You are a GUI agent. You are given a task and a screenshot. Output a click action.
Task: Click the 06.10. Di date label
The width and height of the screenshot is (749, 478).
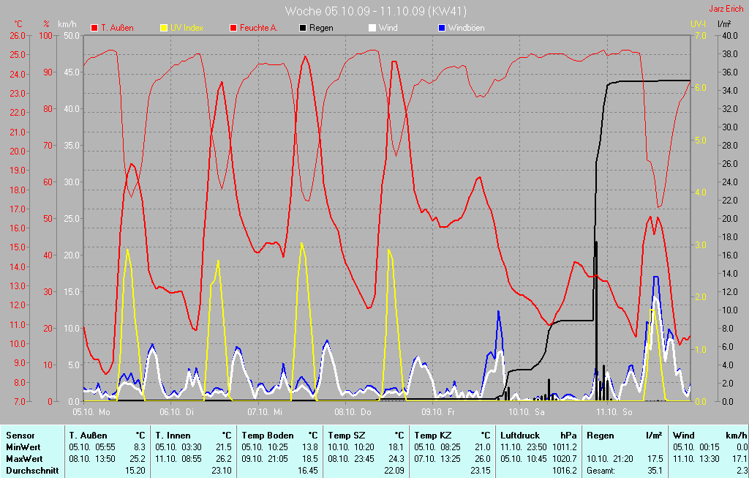[177, 411]
